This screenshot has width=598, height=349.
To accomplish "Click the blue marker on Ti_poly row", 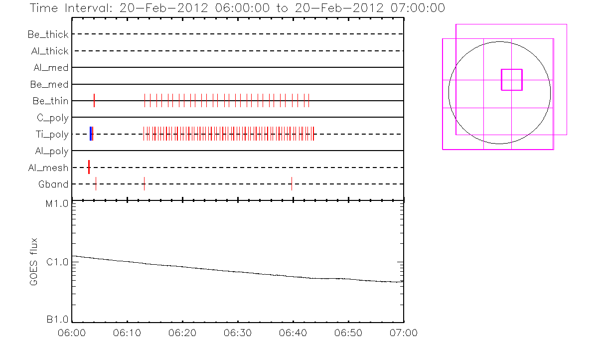I will pyautogui.click(x=90, y=134).
